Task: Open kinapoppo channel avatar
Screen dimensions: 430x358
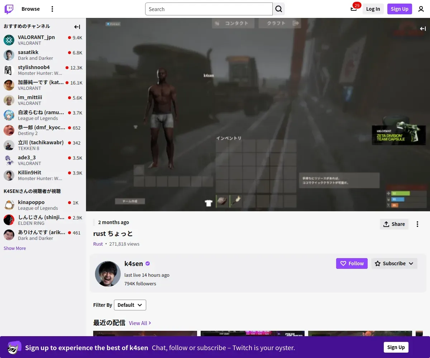Action: point(9,205)
